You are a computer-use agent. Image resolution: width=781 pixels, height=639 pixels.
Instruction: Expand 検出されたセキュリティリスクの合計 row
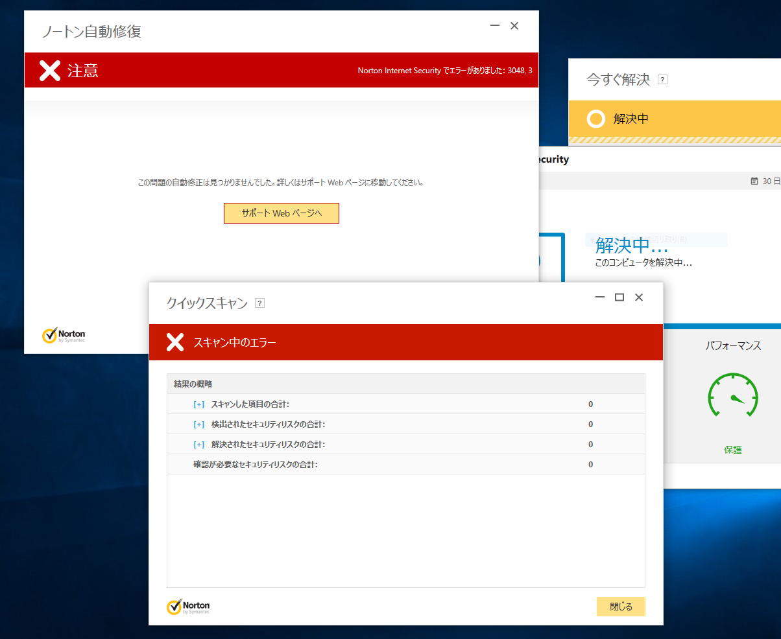click(199, 424)
